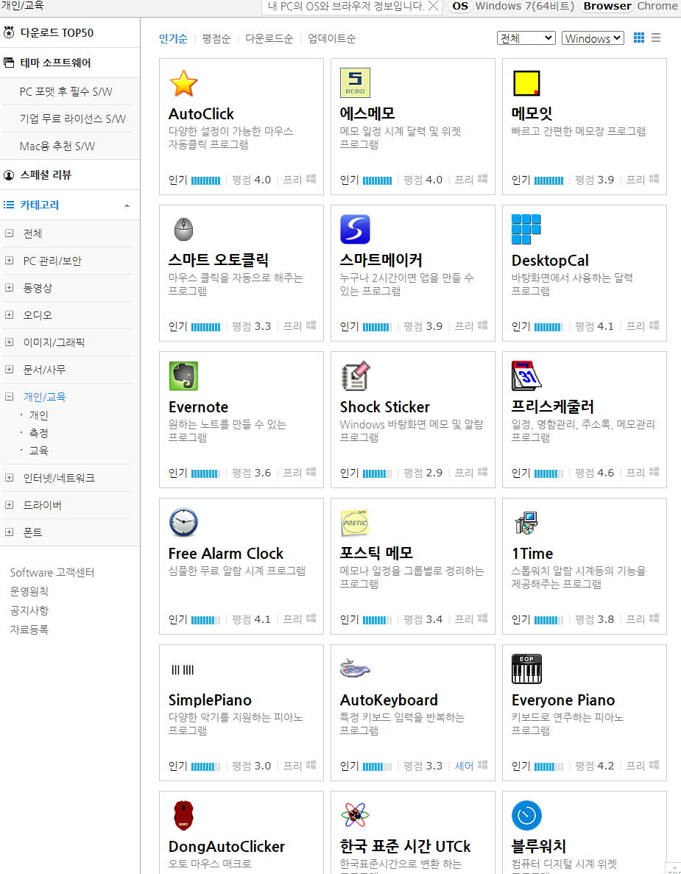Open the DesktopCal blue grid icon
The image size is (681, 874).
[526, 229]
